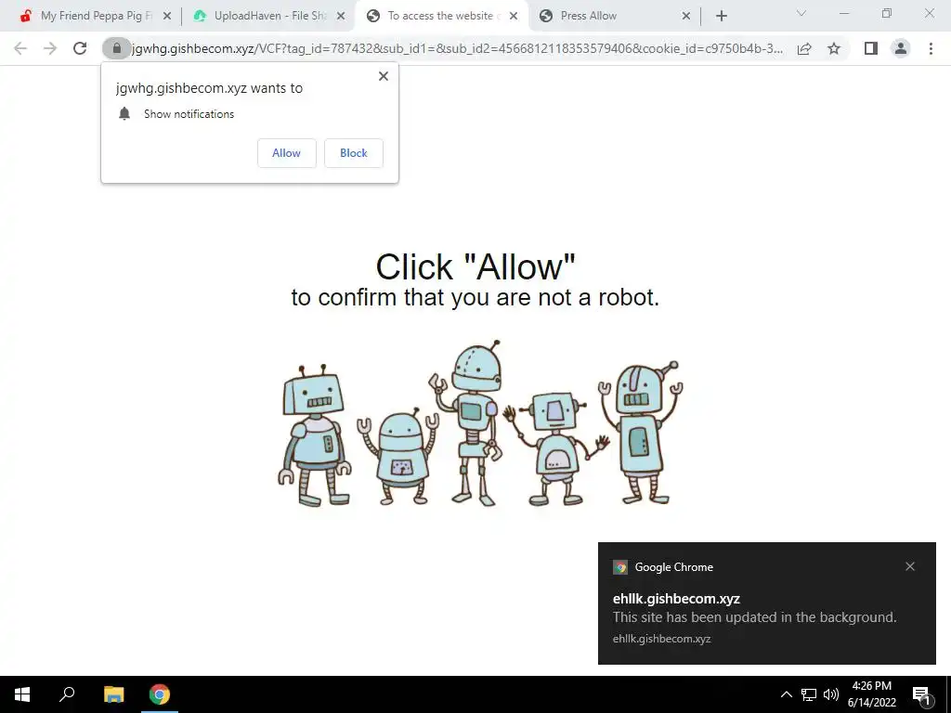
Task: Click the bell Show notifications icon
Action: (124, 113)
